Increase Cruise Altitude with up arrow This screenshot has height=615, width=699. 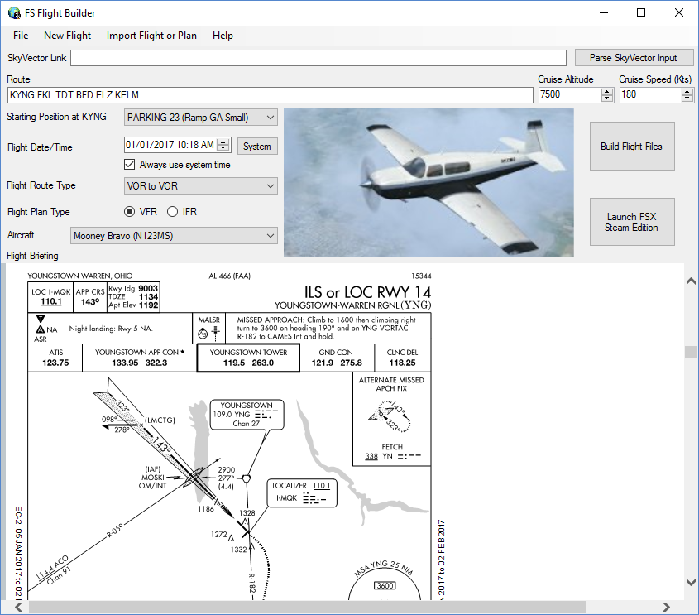click(x=606, y=91)
